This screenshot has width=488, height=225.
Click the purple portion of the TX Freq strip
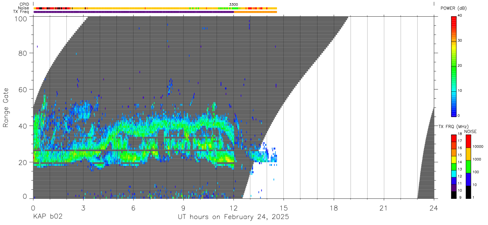[x=134, y=12]
